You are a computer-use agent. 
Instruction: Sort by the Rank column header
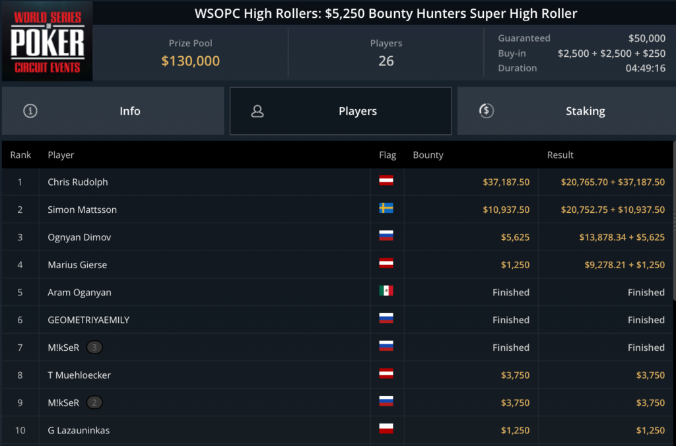[x=20, y=155]
